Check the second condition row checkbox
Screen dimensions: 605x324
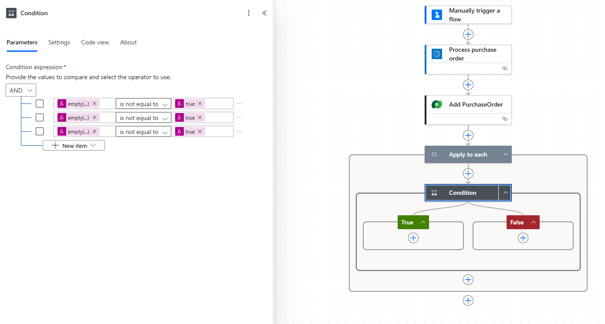click(39, 117)
